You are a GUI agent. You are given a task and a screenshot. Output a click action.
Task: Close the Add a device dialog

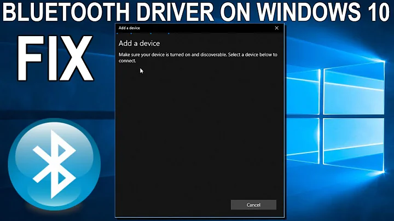(276, 27)
